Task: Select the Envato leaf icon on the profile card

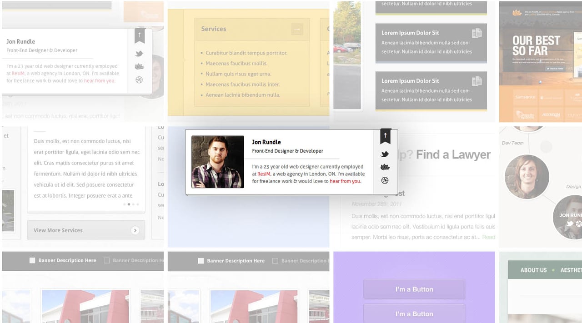Action: click(x=385, y=167)
